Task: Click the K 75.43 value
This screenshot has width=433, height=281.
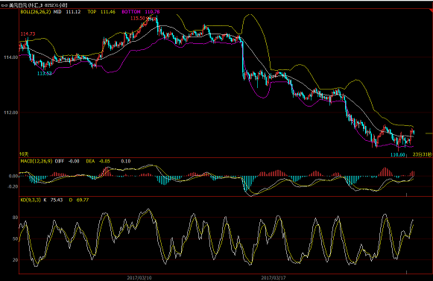Action: (54, 200)
